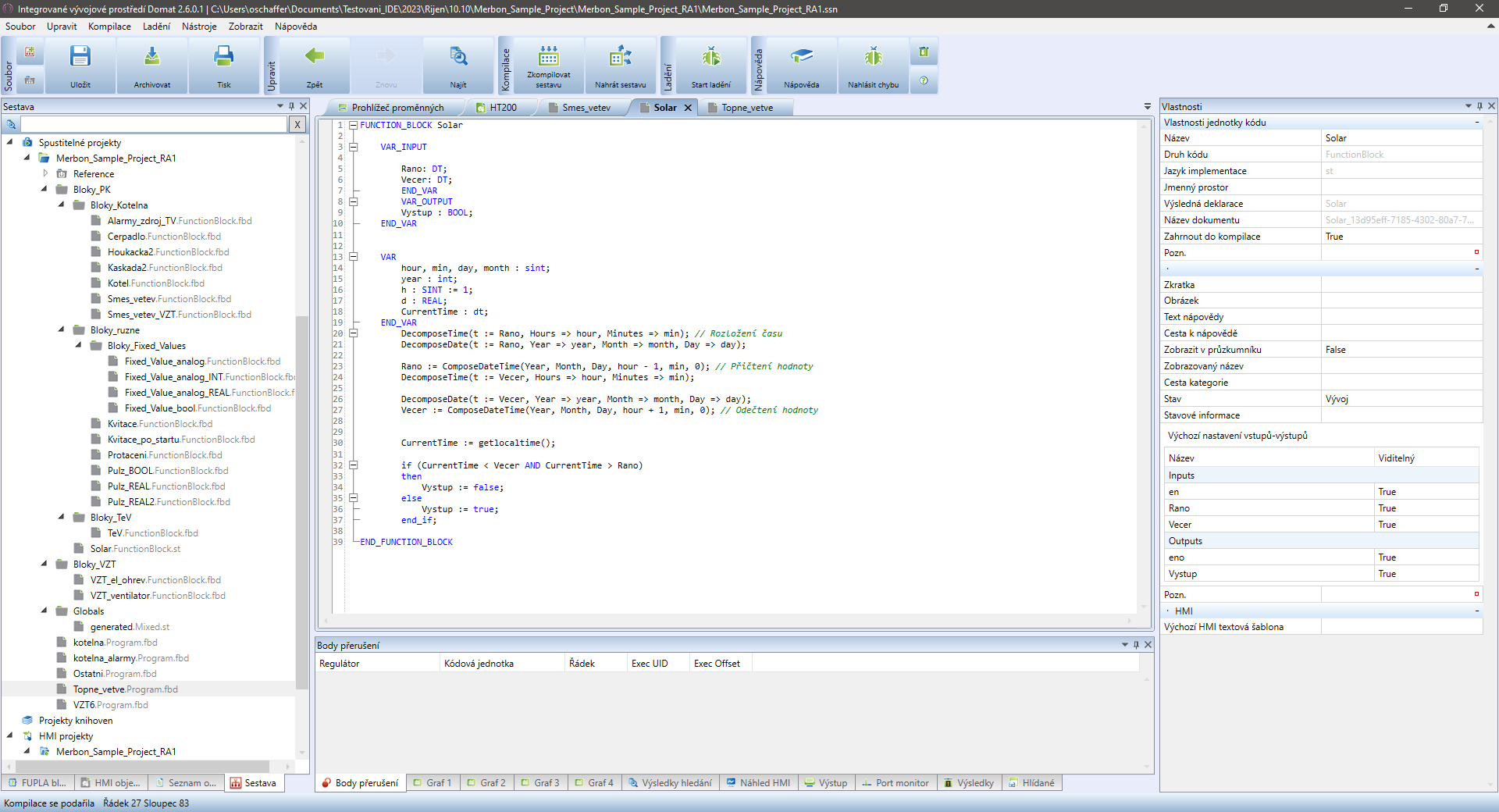Viewport: 1499px width, 812px height.
Task: Click the Sestava search input field
Action: [154, 124]
